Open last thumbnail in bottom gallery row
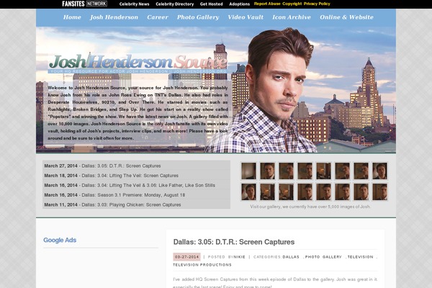 pyautogui.click(x=380, y=192)
